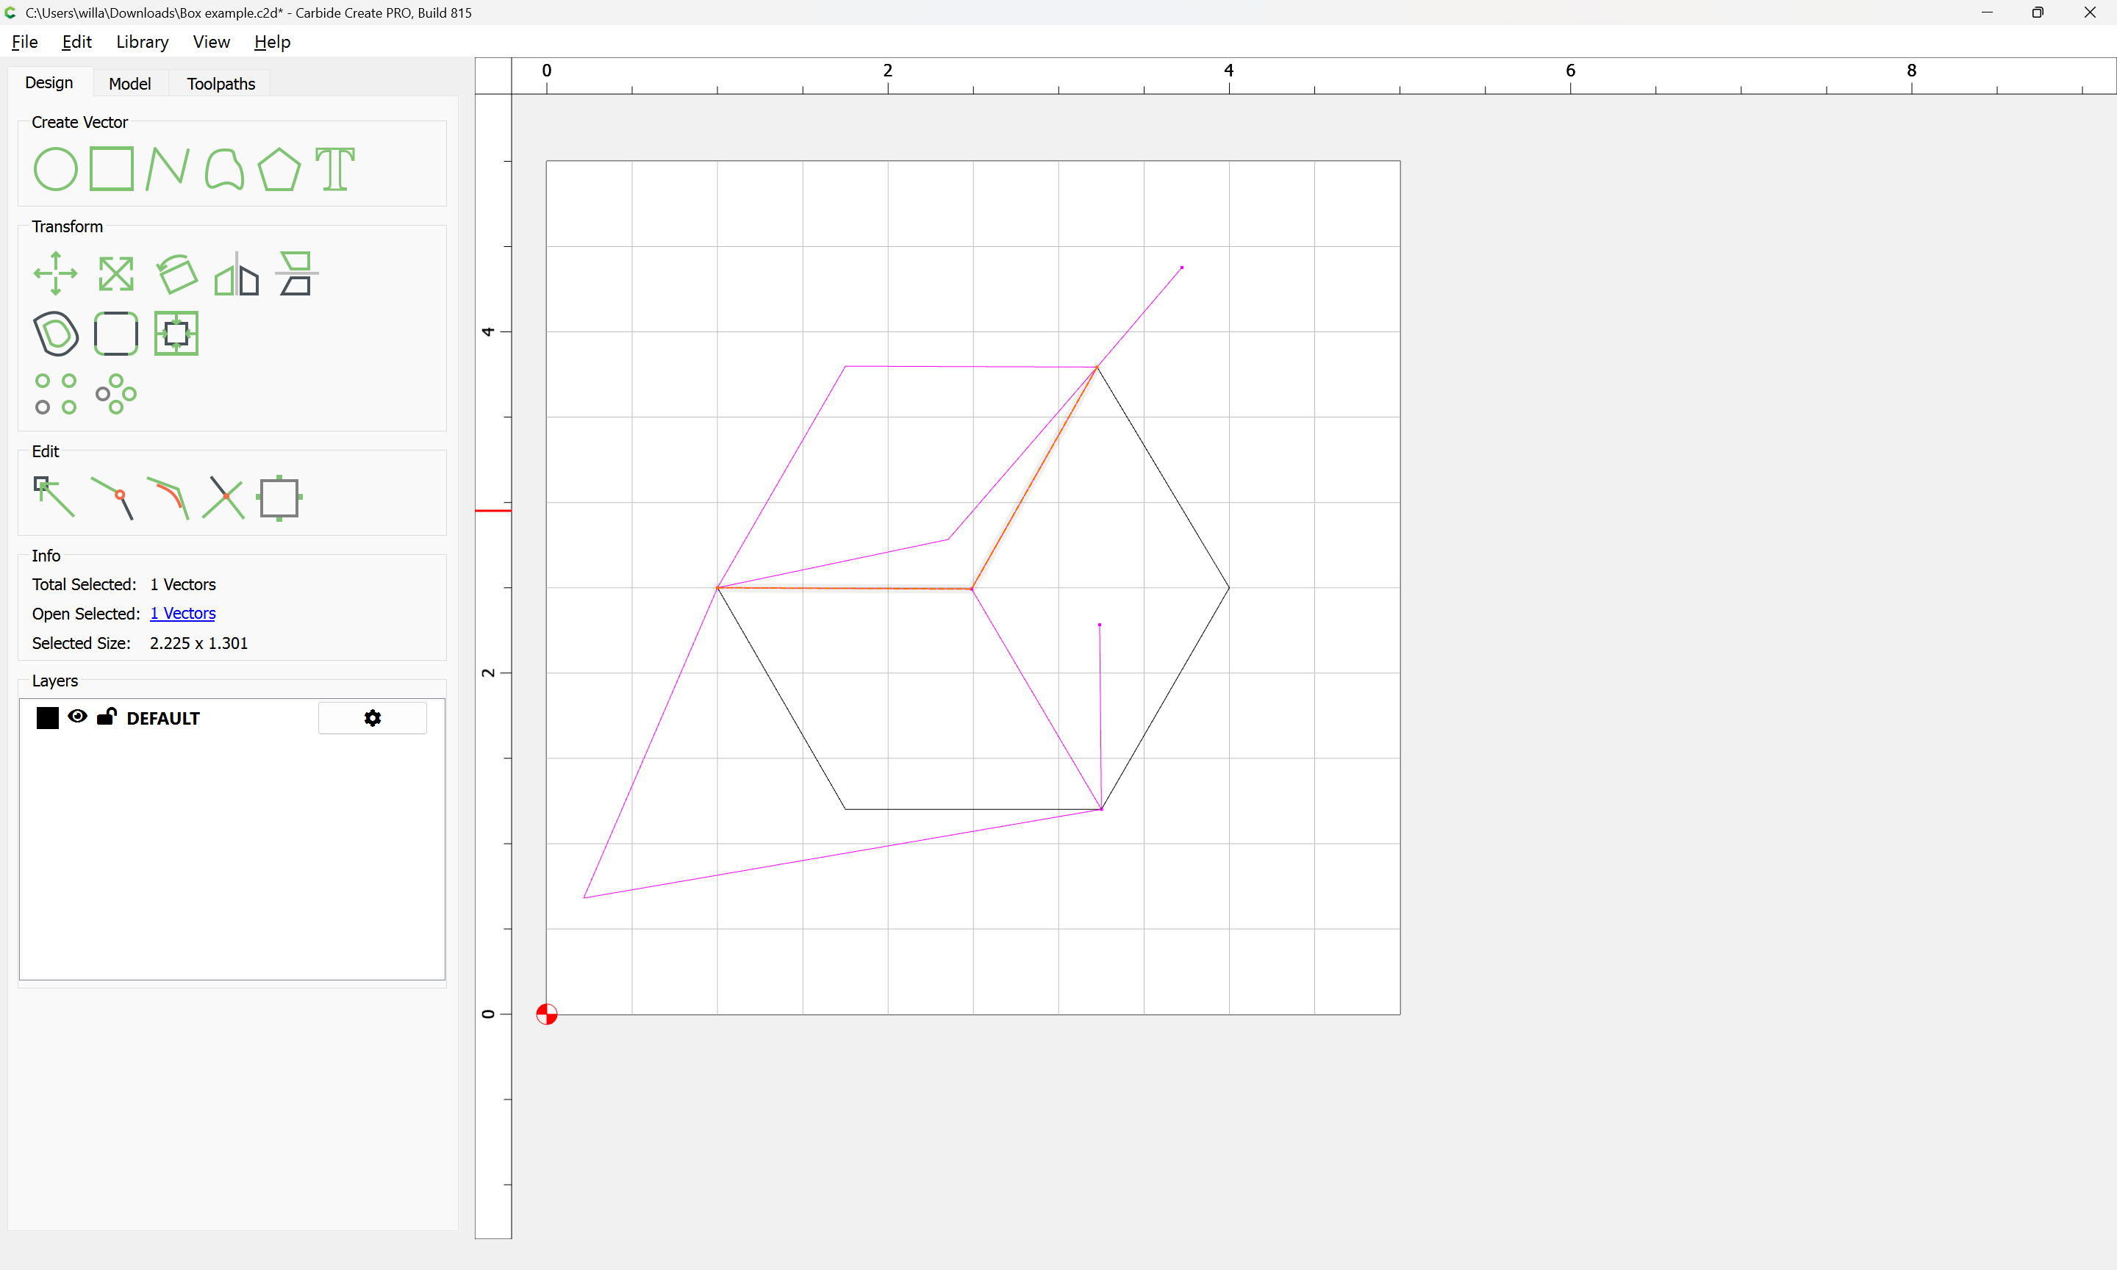Open the Linear array tool
Viewport: 2117px width, 1270px height.
tap(56, 394)
